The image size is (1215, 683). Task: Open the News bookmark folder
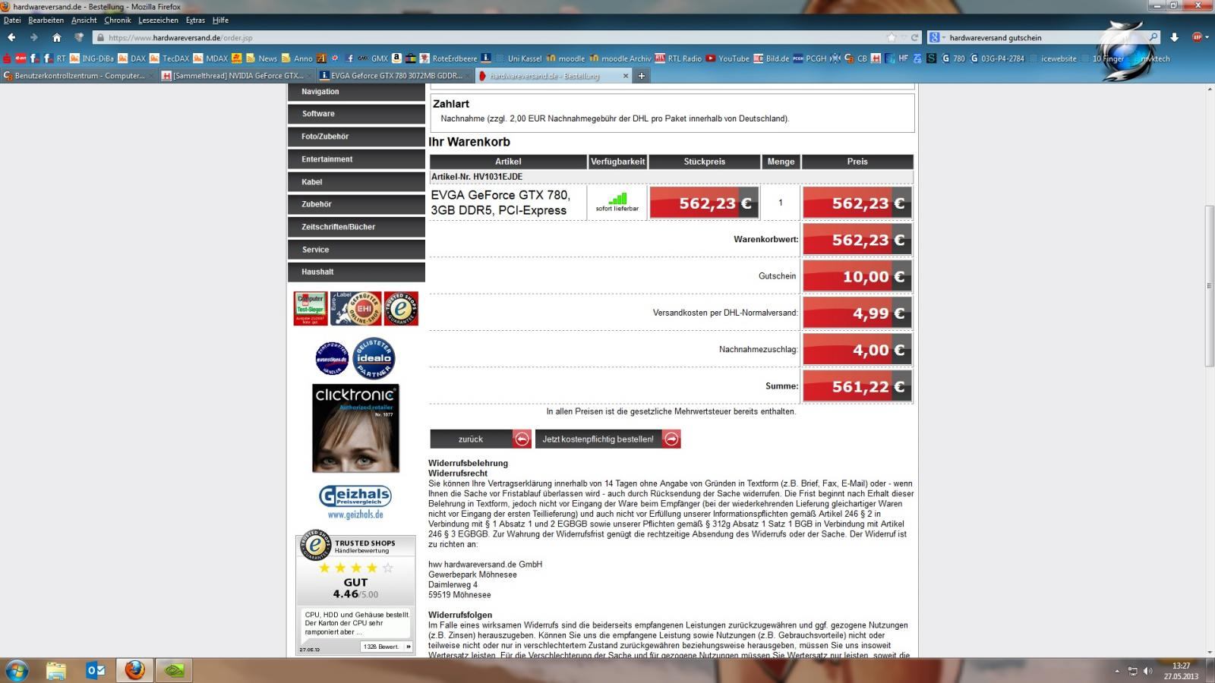[x=261, y=58]
